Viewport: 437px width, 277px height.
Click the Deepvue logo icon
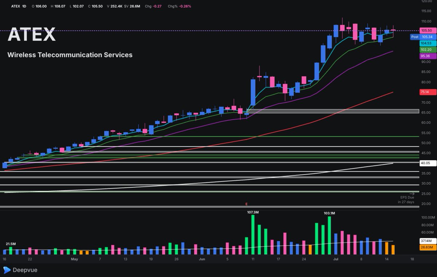[x=7, y=270]
